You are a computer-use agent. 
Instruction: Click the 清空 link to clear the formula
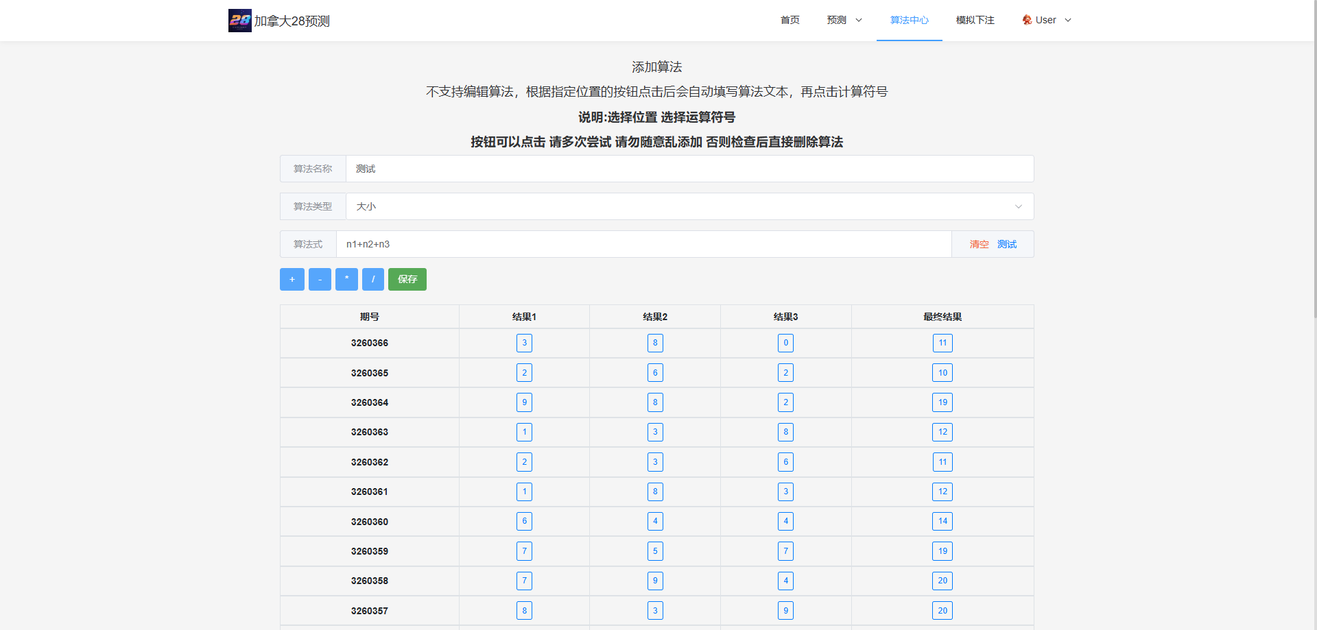click(x=979, y=244)
